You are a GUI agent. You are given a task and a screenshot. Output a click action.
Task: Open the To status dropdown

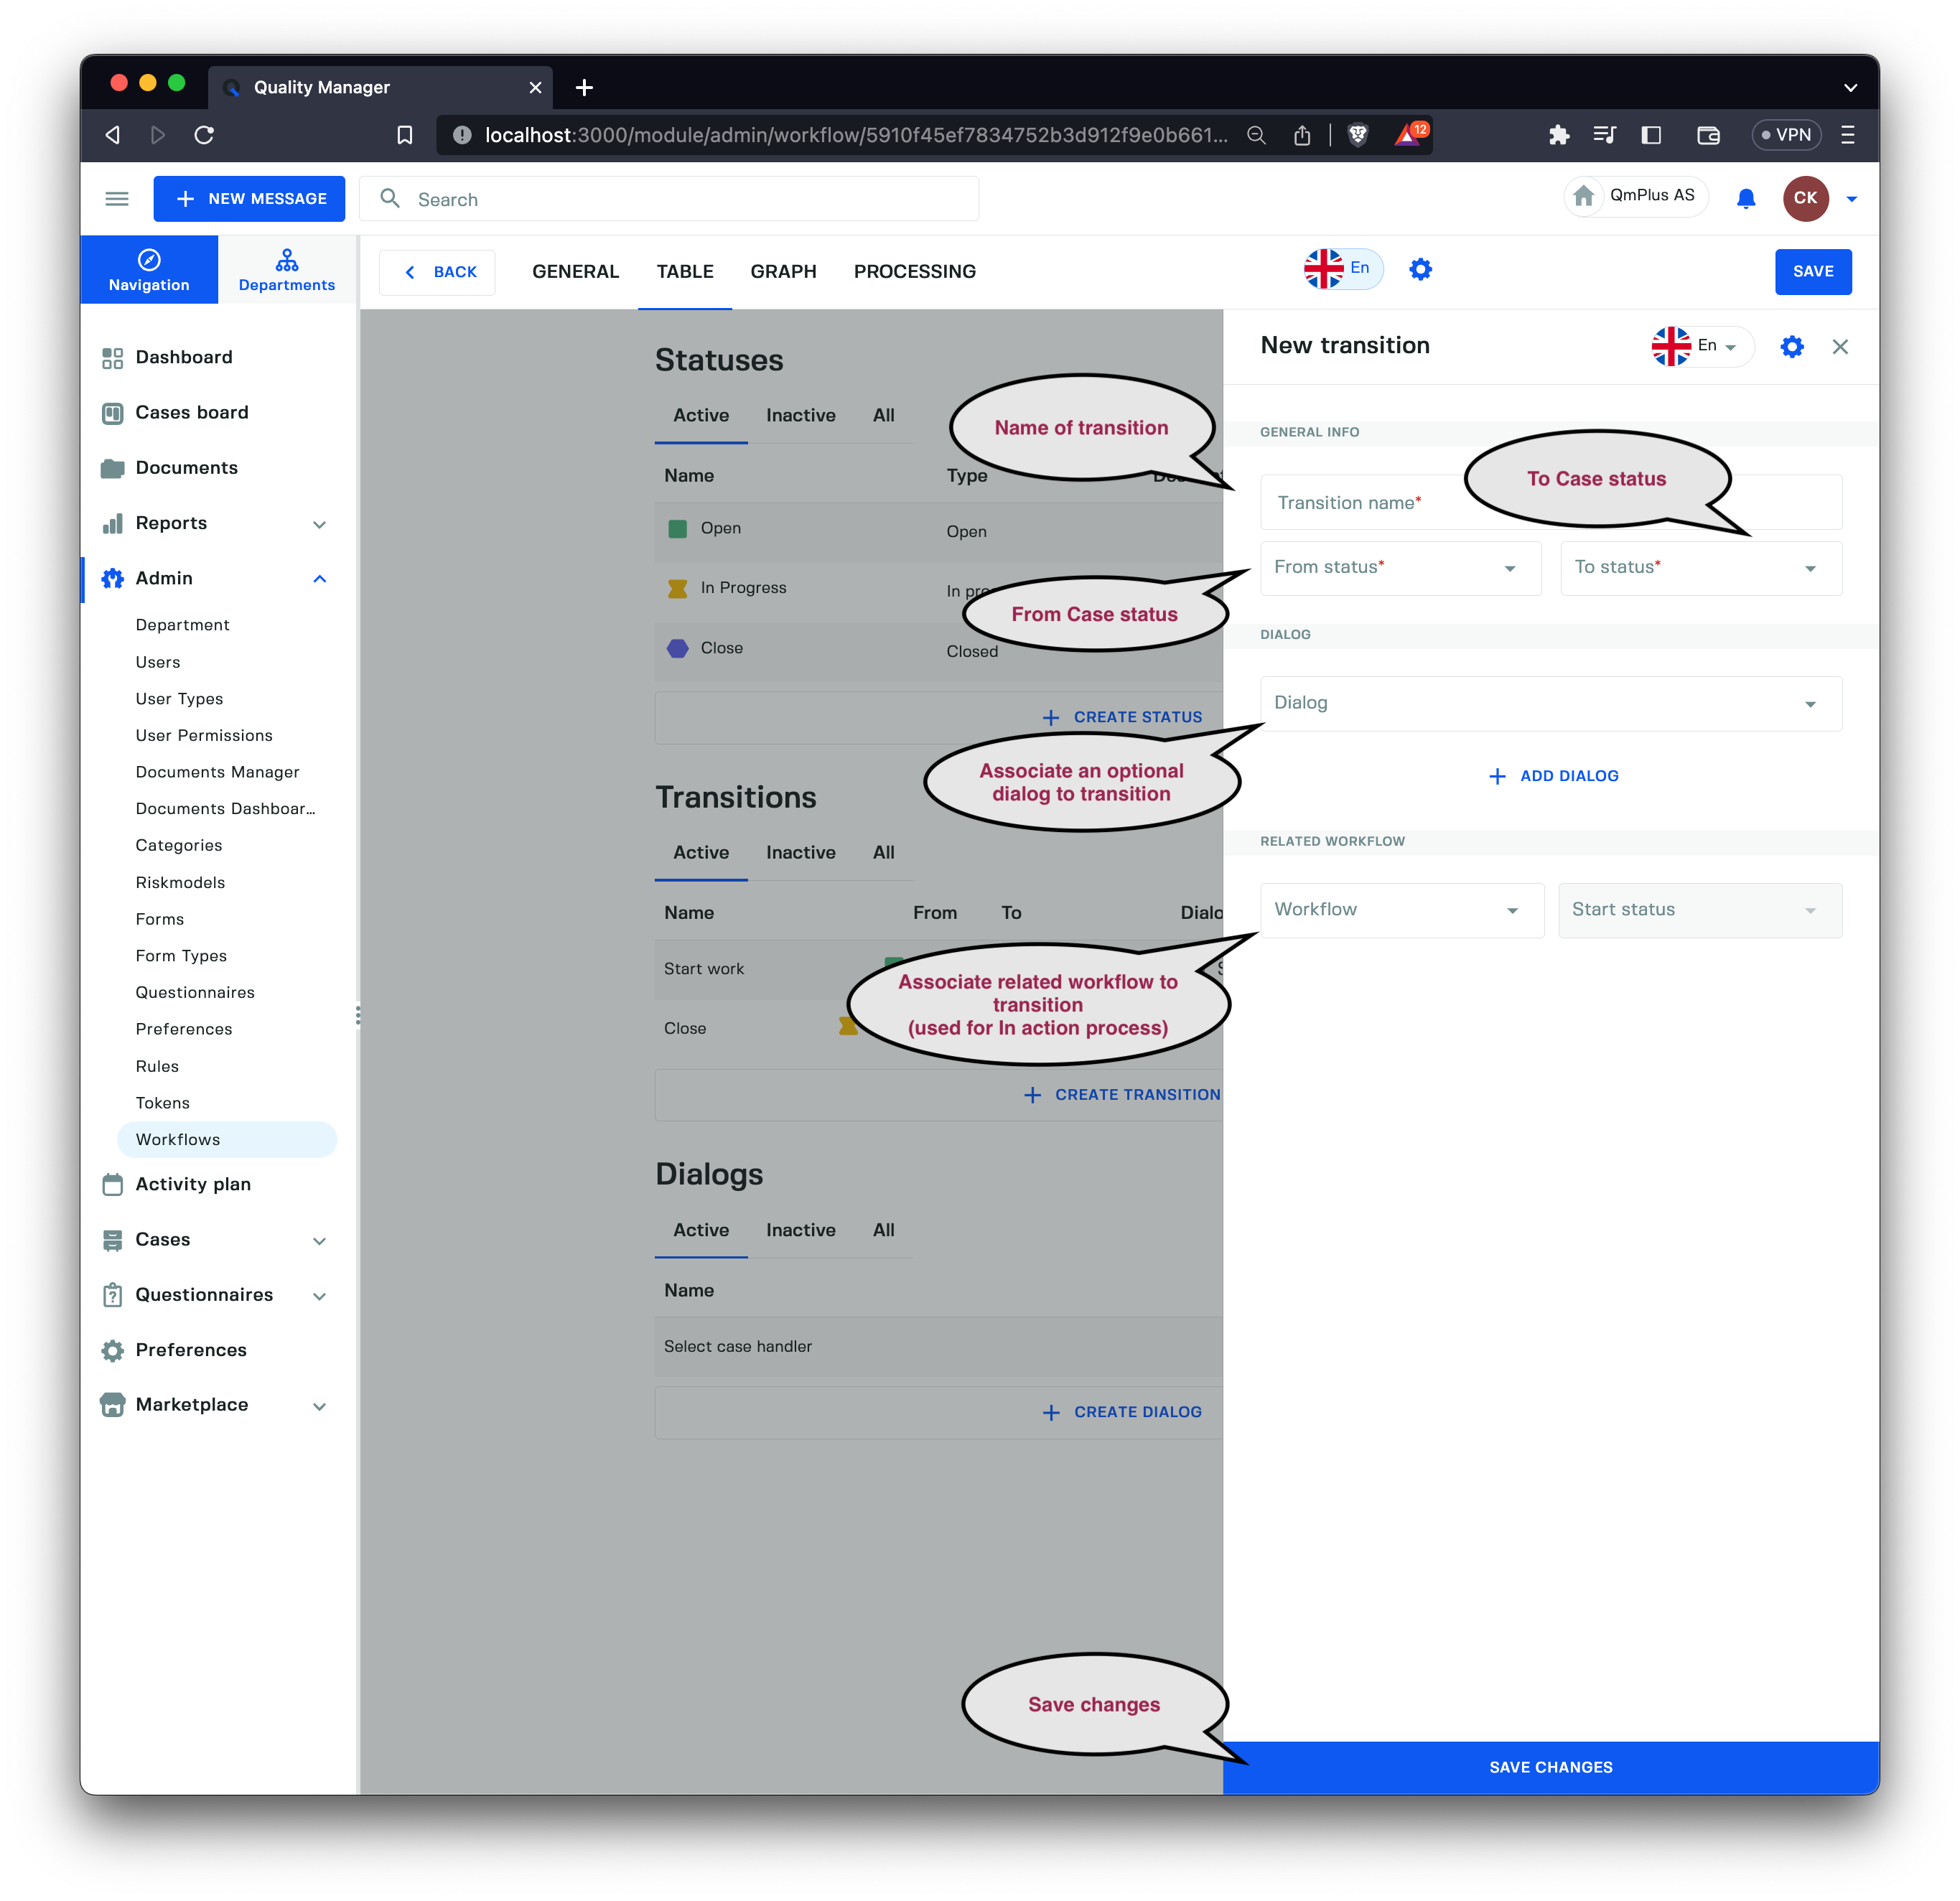[x=1701, y=568]
